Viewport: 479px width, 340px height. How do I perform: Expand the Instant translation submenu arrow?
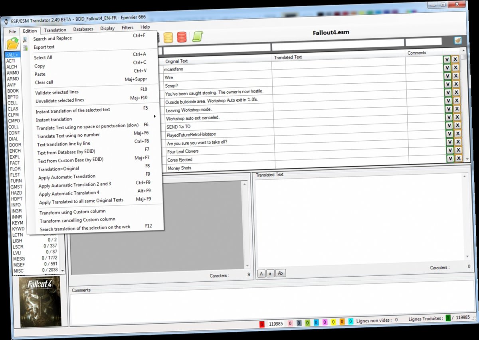pos(154,116)
